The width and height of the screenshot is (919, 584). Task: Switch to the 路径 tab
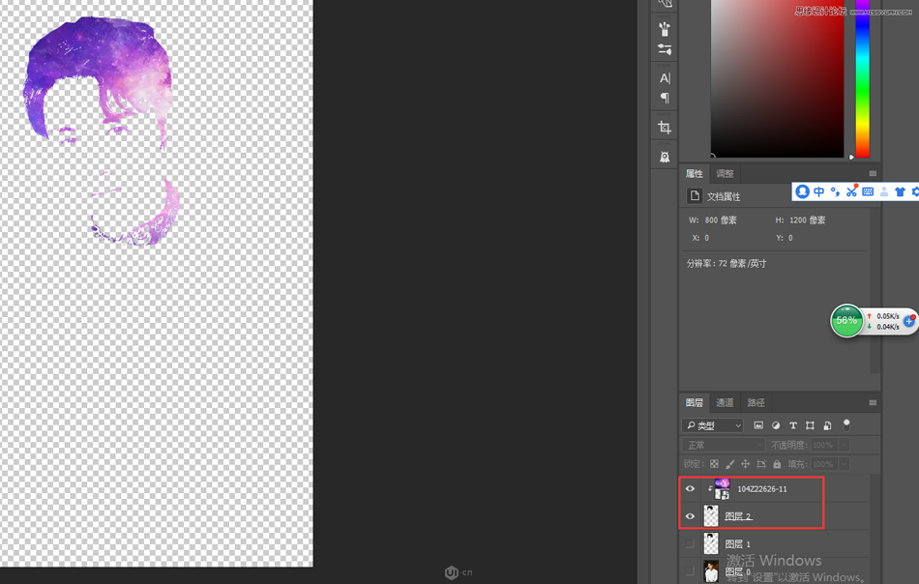(756, 402)
